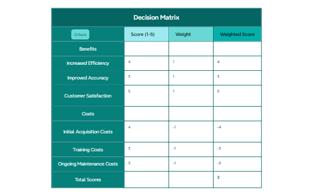313x196 pixels.
Task: Click Increased Efficiency score value 4
Action: click(x=129, y=62)
